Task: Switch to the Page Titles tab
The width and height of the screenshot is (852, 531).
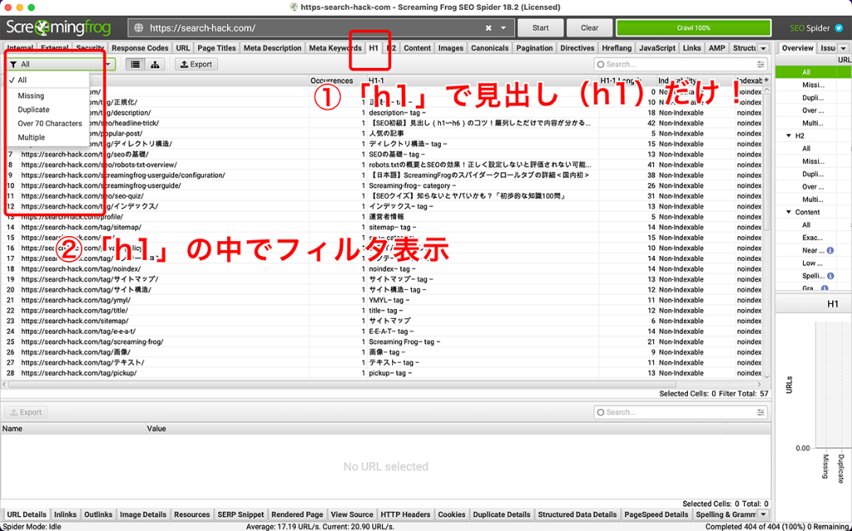Action: pyautogui.click(x=216, y=47)
